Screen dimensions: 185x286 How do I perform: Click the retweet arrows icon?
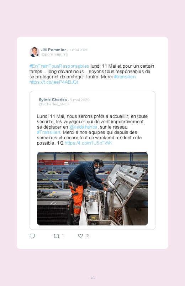56,236
